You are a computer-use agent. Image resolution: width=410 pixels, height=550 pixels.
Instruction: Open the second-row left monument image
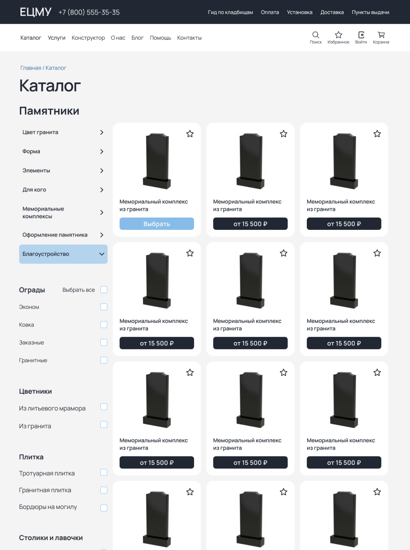157,280
